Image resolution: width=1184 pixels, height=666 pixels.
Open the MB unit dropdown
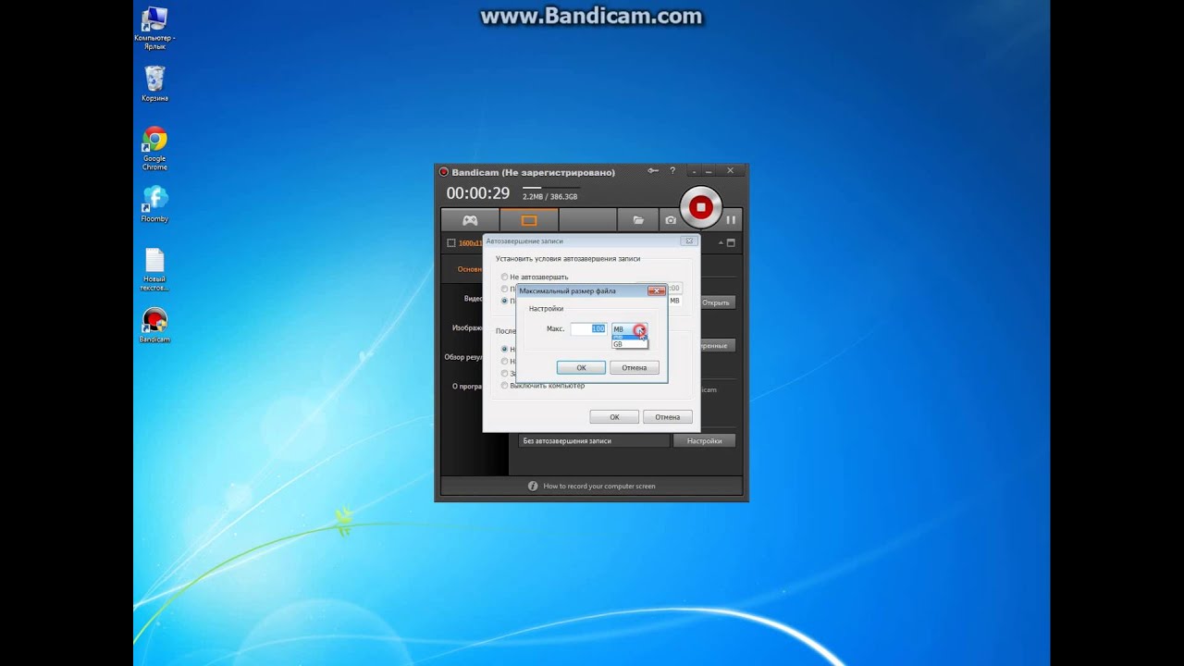[629, 329]
